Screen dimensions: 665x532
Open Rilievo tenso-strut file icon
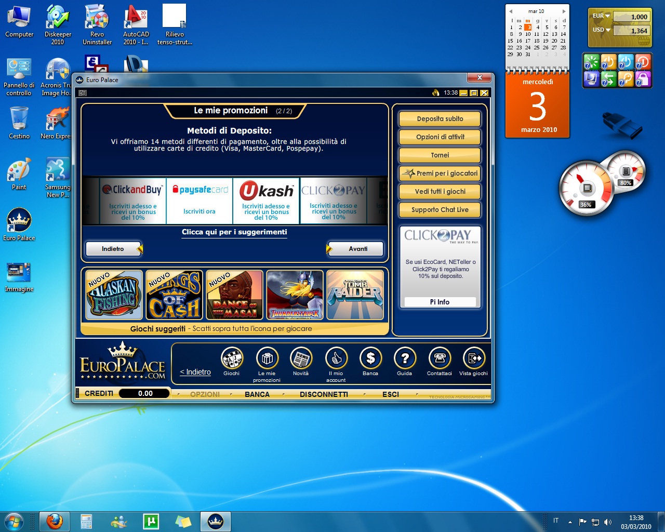click(x=175, y=25)
